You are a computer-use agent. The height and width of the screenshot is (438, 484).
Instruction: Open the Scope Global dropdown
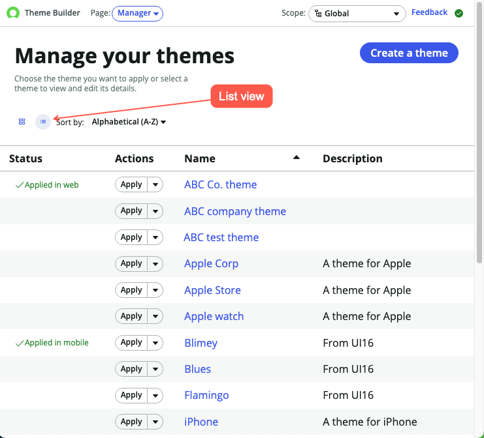tap(357, 14)
